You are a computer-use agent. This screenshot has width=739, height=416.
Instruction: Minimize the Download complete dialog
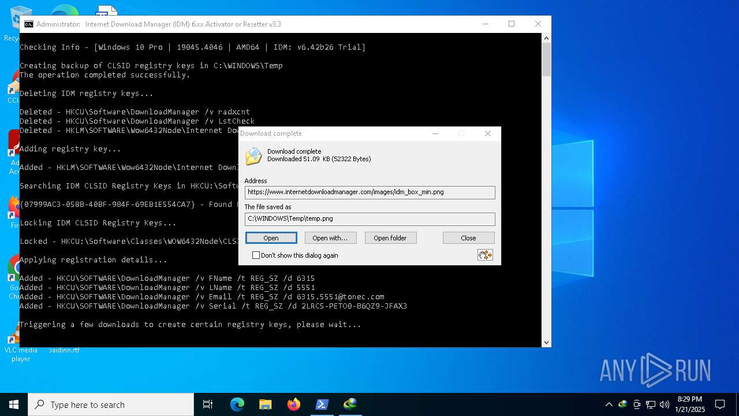pos(435,133)
